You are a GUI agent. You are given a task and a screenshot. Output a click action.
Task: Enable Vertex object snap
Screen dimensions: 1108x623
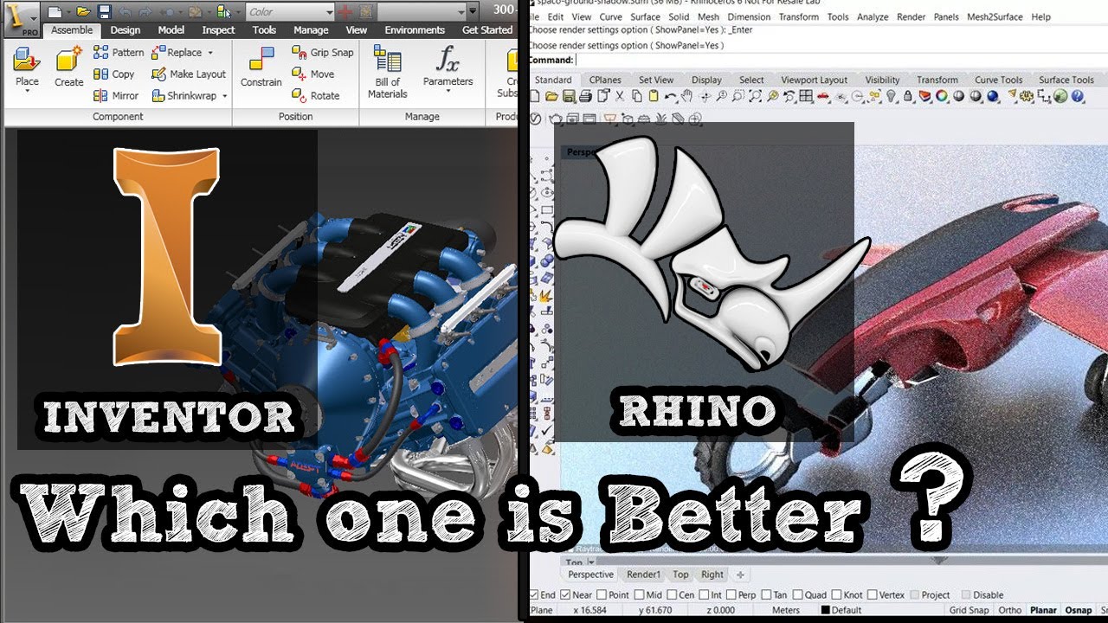click(872, 594)
